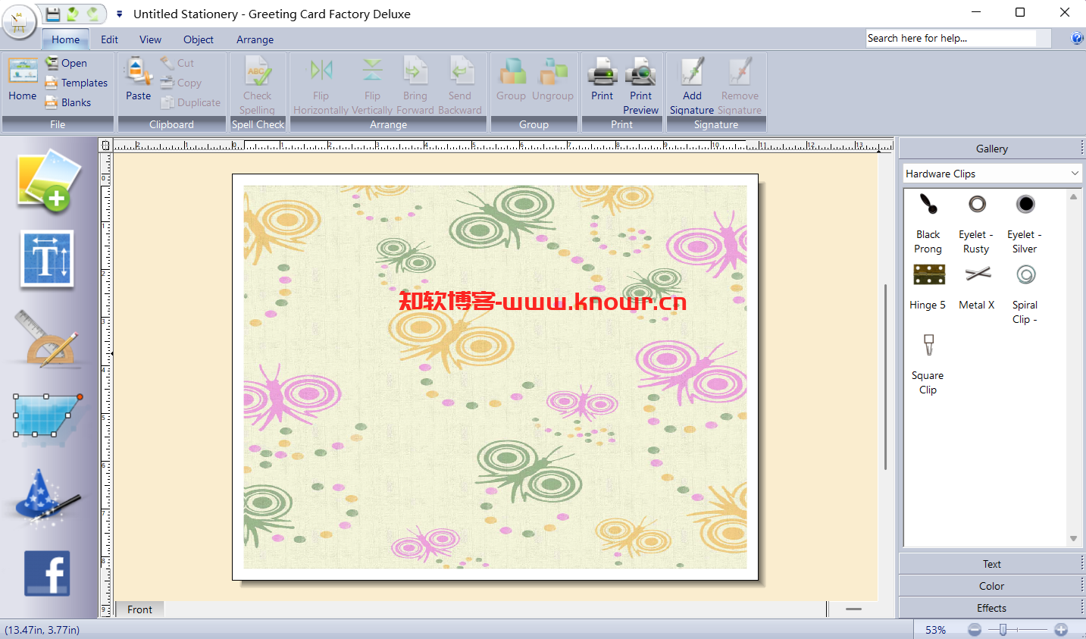Click the butterfly stationery canvas
This screenshot has height=639, width=1086.
(x=495, y=377)
